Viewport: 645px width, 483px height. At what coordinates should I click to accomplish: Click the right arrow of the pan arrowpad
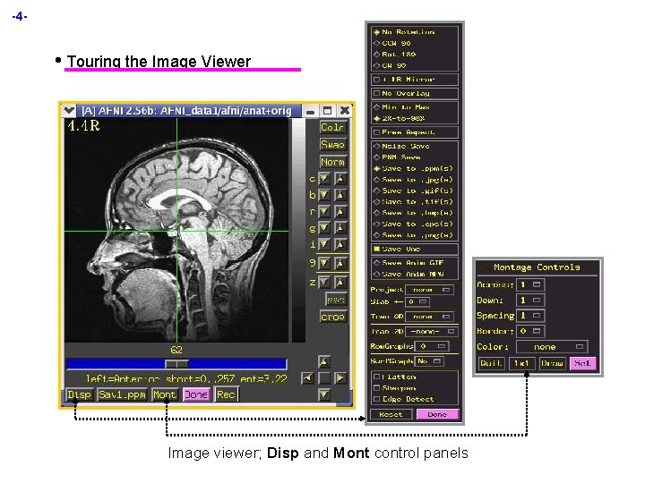(340, 377)
